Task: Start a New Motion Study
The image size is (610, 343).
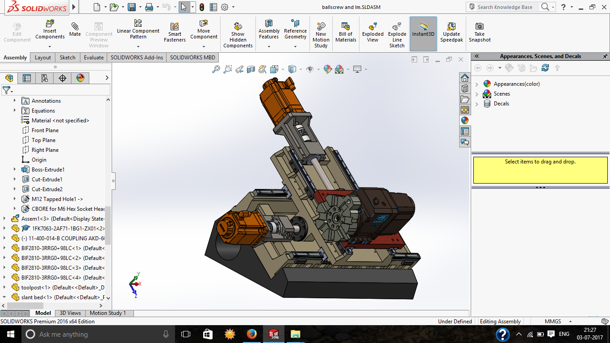Action: 321,35
